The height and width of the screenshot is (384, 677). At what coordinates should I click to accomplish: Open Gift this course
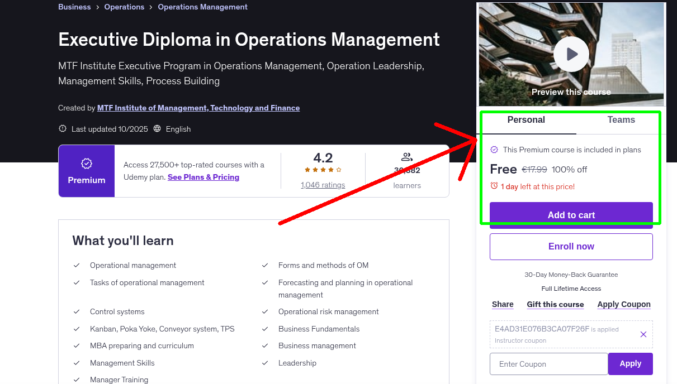click(555, 304)
